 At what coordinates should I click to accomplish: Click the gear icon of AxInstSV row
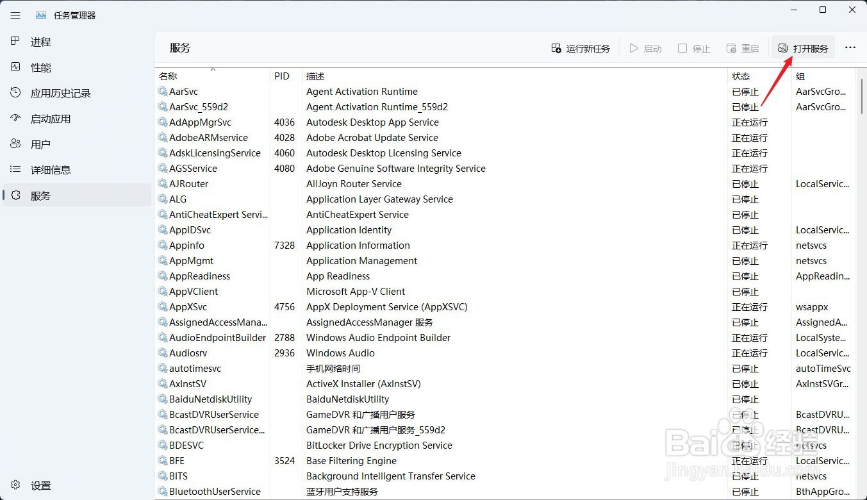point(163,384)
